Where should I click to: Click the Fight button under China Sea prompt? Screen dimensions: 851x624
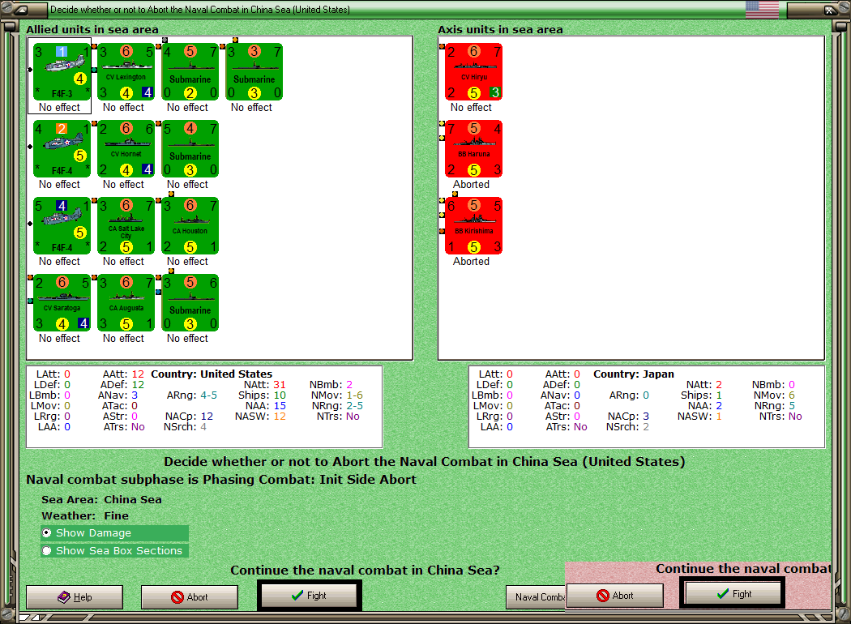point(310,596)
